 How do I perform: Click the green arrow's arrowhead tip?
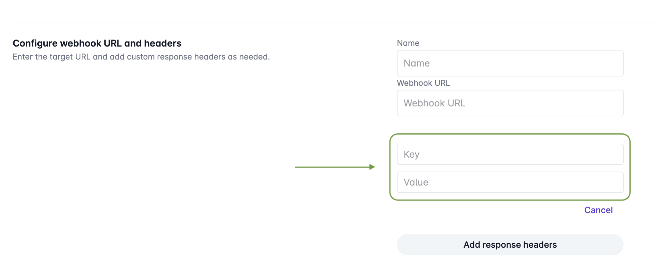tap(374, 167)
